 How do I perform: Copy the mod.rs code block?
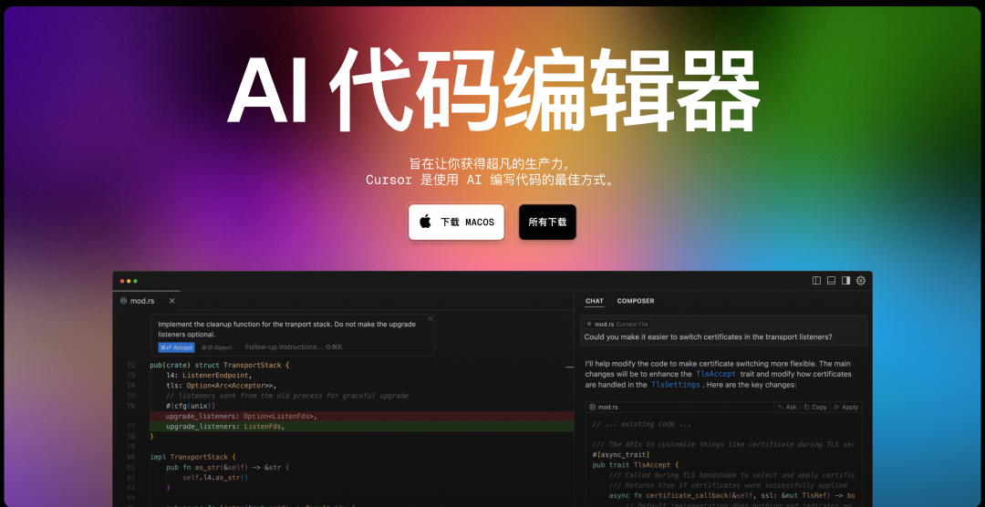point(815,407)
